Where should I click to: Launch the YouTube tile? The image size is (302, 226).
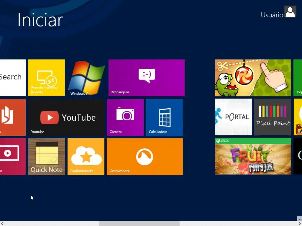66,118
